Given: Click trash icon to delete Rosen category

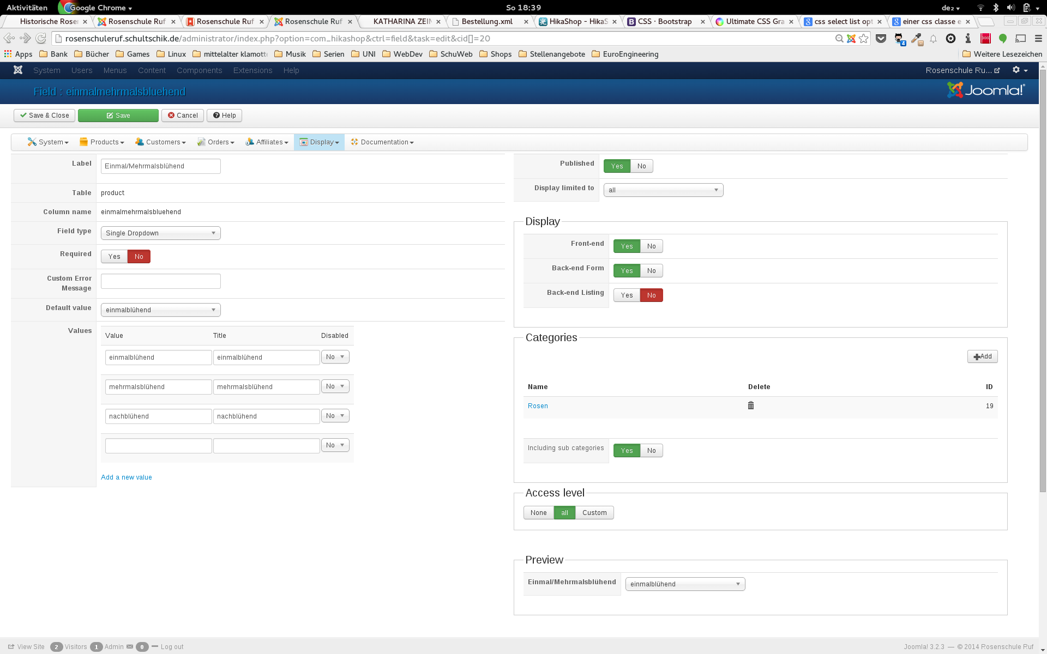Looking at the screenshot, I should (x=751, y=405).
